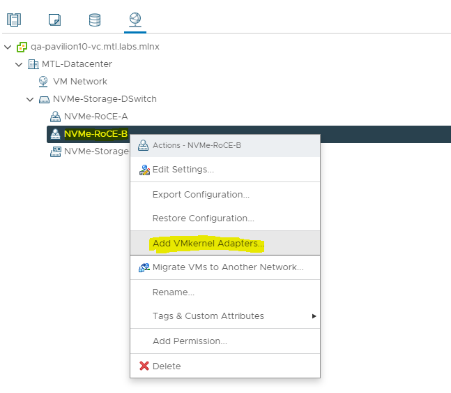Viewport: 451px width, 393px height.
Task: Click the VM Network globe icon
Action: [43, 82]
